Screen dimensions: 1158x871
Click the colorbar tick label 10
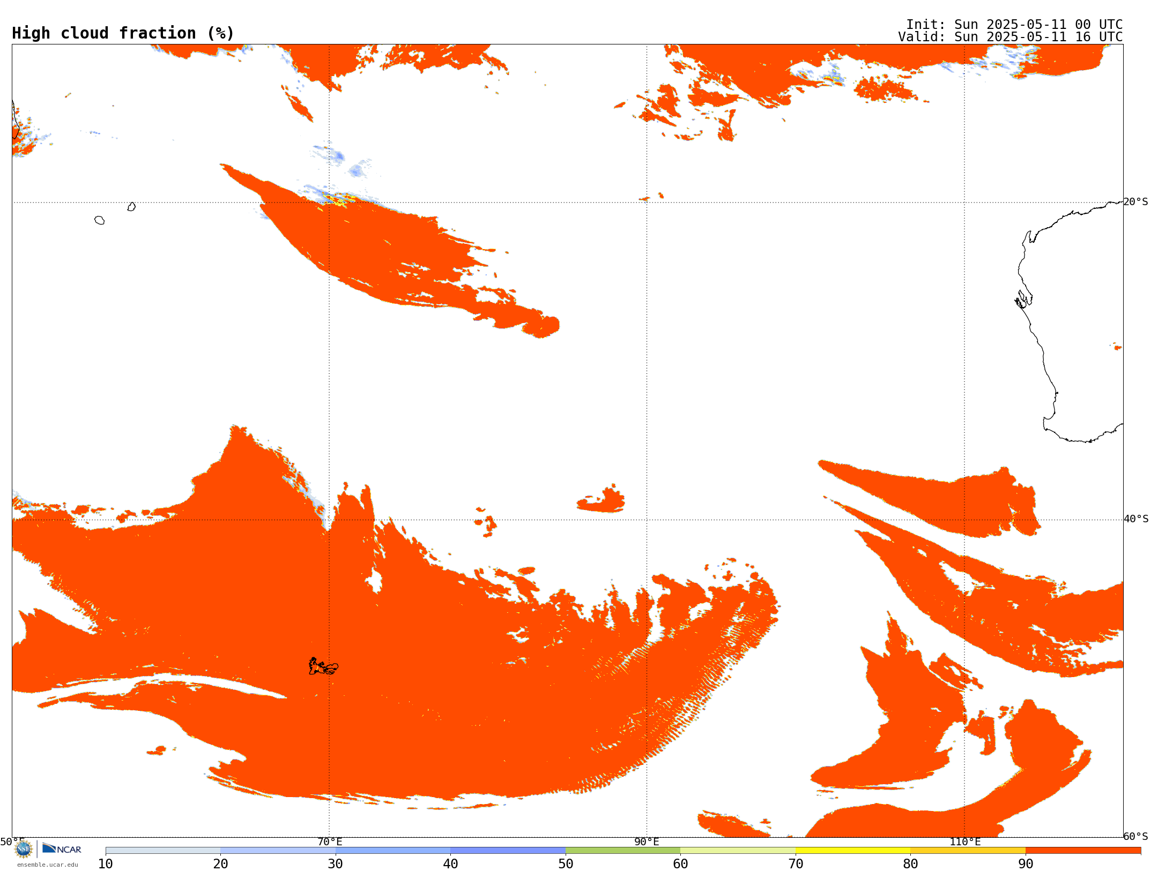pos(106,864)
